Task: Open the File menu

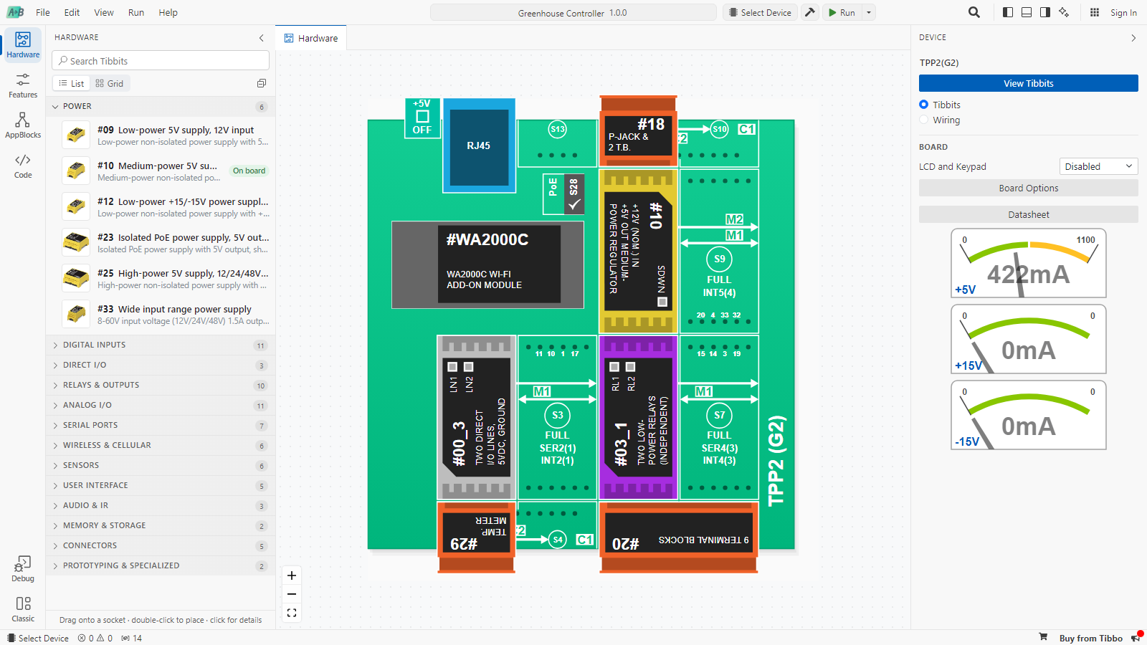Action: tap(43, 12)
